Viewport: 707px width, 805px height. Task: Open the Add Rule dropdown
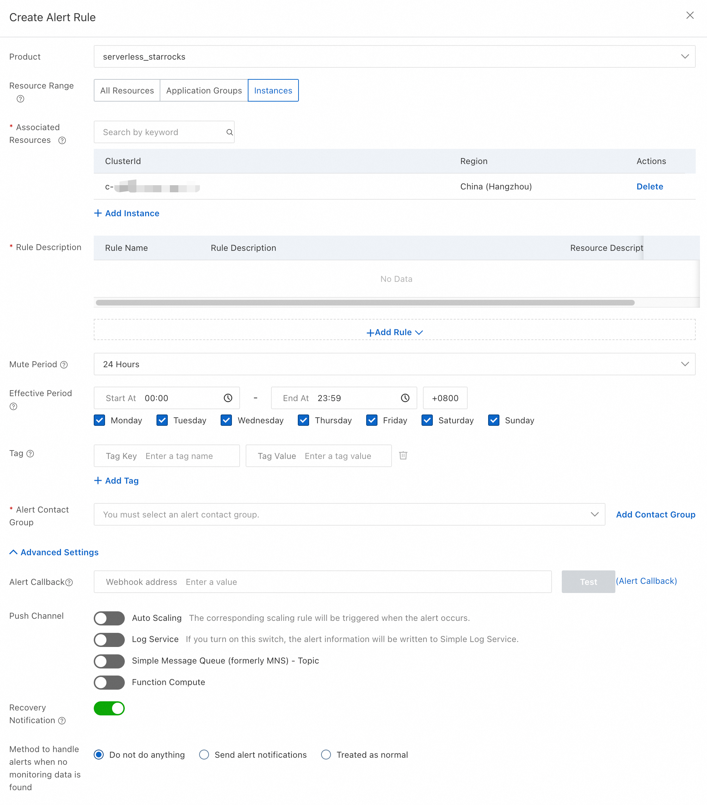pos(394,332)
